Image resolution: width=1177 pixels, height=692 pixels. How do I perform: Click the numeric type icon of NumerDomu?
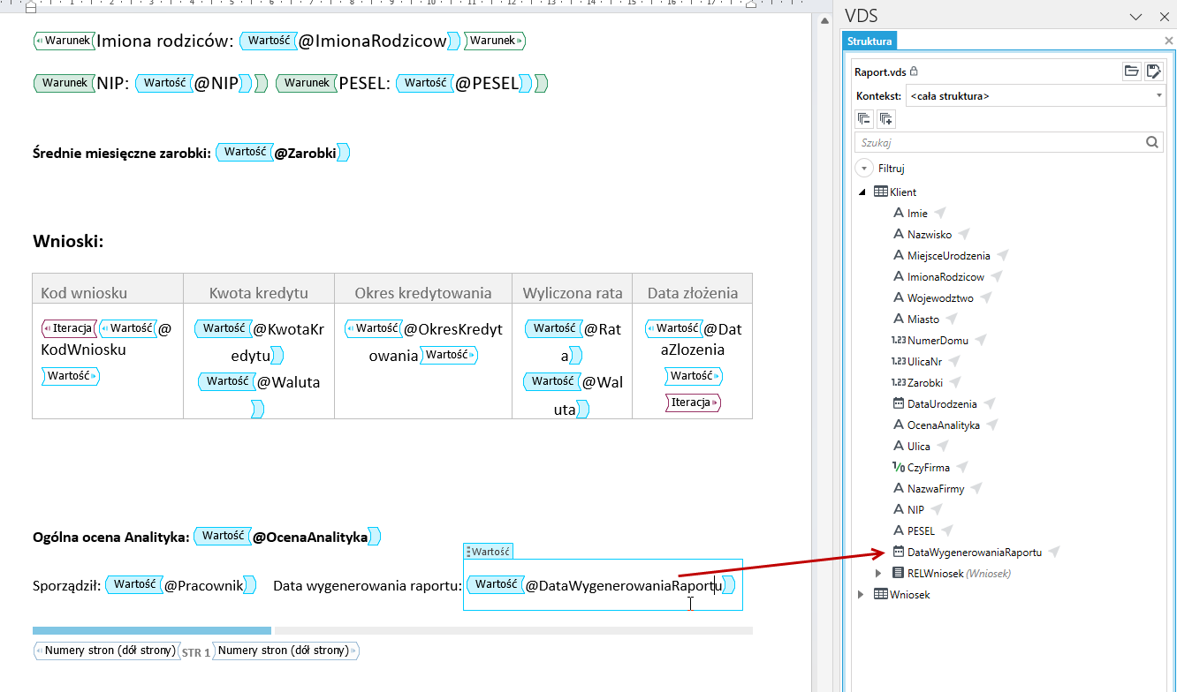pyautogui.click(x=899, y=340)
